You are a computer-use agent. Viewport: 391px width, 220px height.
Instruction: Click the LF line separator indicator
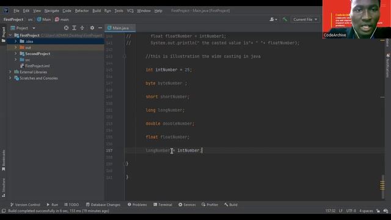(341, 211)
